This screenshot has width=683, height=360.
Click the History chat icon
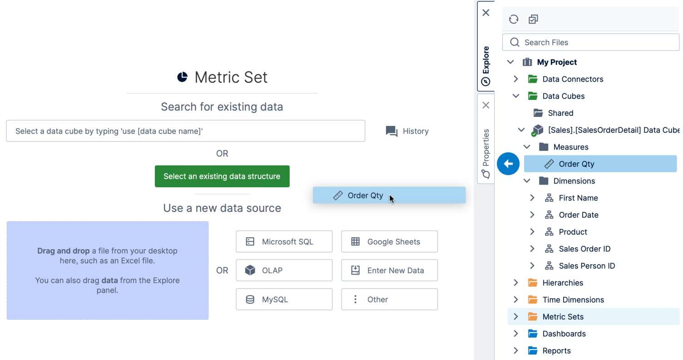coord(391,131)
